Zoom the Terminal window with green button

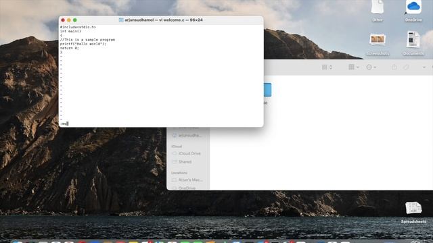pos(75,20)
